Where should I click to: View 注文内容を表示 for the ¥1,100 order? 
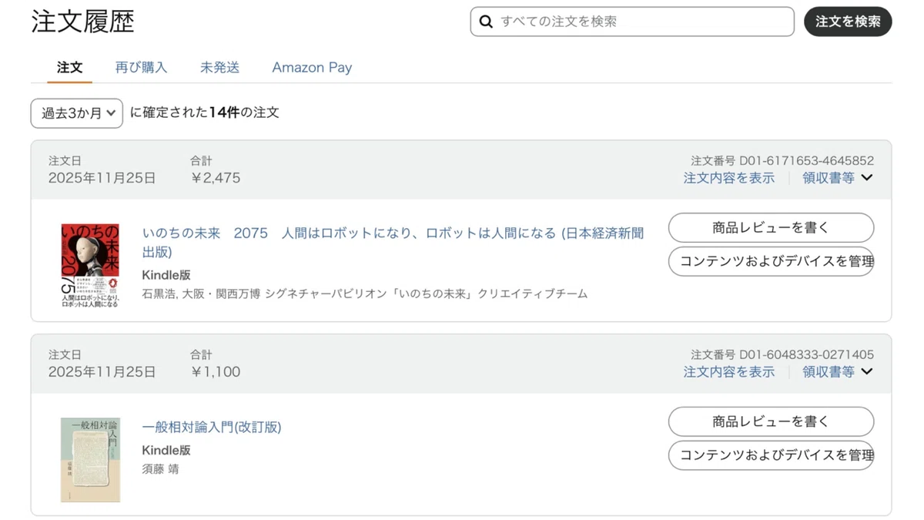pos(729,372)
